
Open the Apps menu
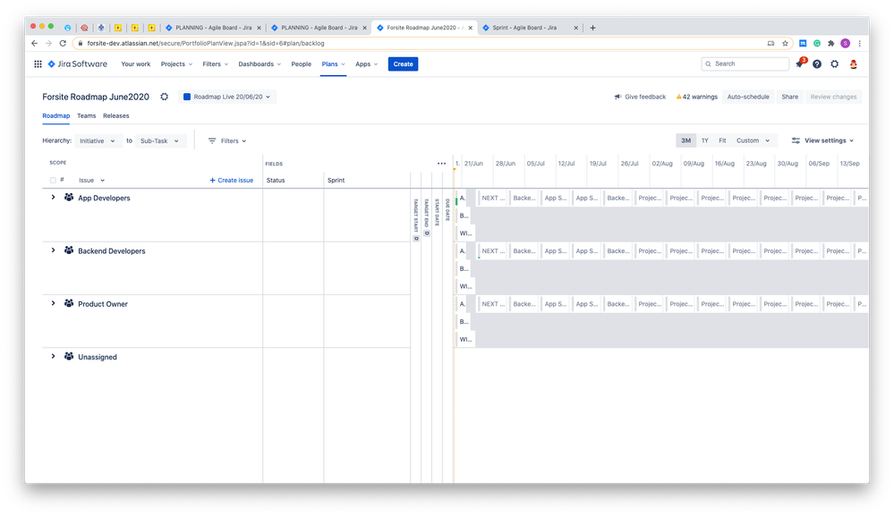coord(366,64)
